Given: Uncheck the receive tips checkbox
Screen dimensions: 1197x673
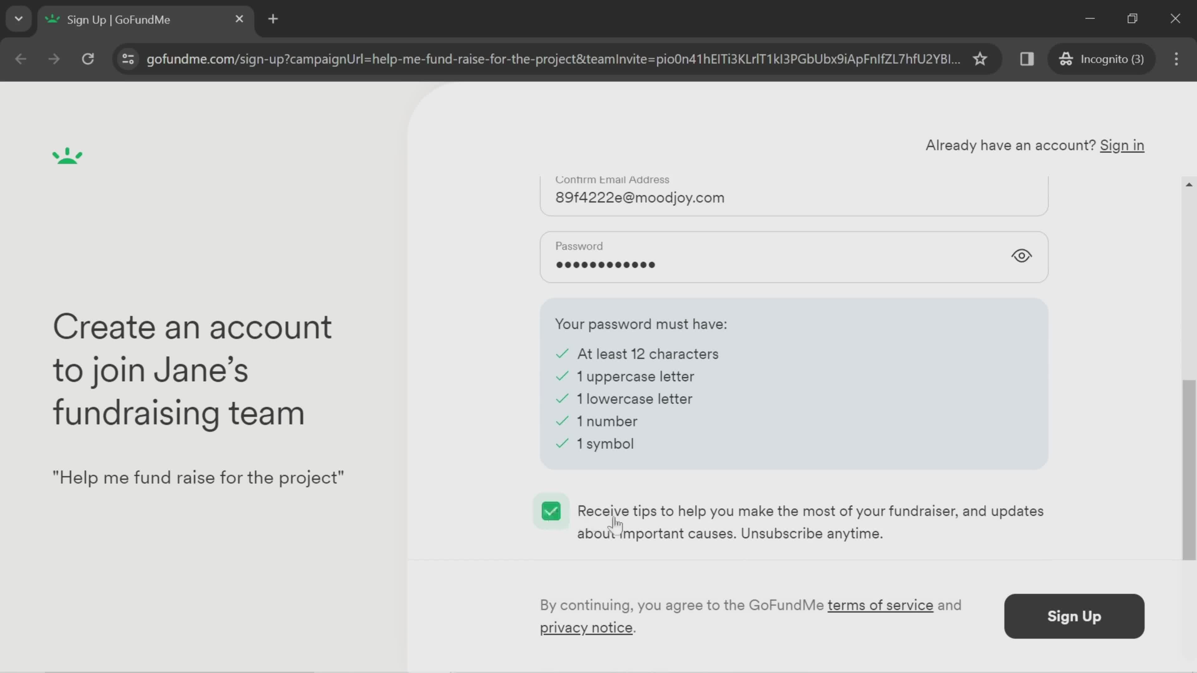Looking at the screenshot, I should click(551, 511).
